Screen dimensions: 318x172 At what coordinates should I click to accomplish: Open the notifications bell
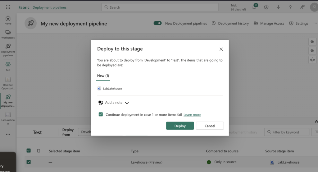point(254,7)
